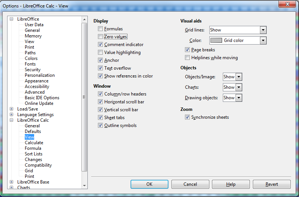Enable the Formulas display checkbox
Screen dimensions: 299x197
(x=100, y=29)
